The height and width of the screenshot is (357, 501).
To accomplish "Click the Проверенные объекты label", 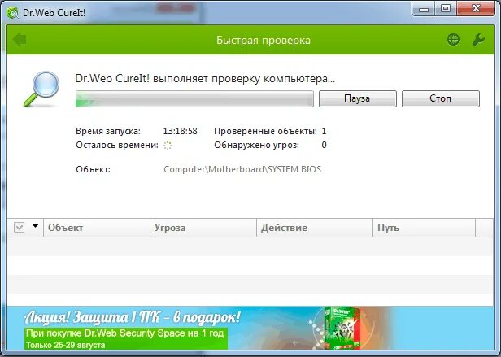I will pyautogui.click(x=265, y=131).
